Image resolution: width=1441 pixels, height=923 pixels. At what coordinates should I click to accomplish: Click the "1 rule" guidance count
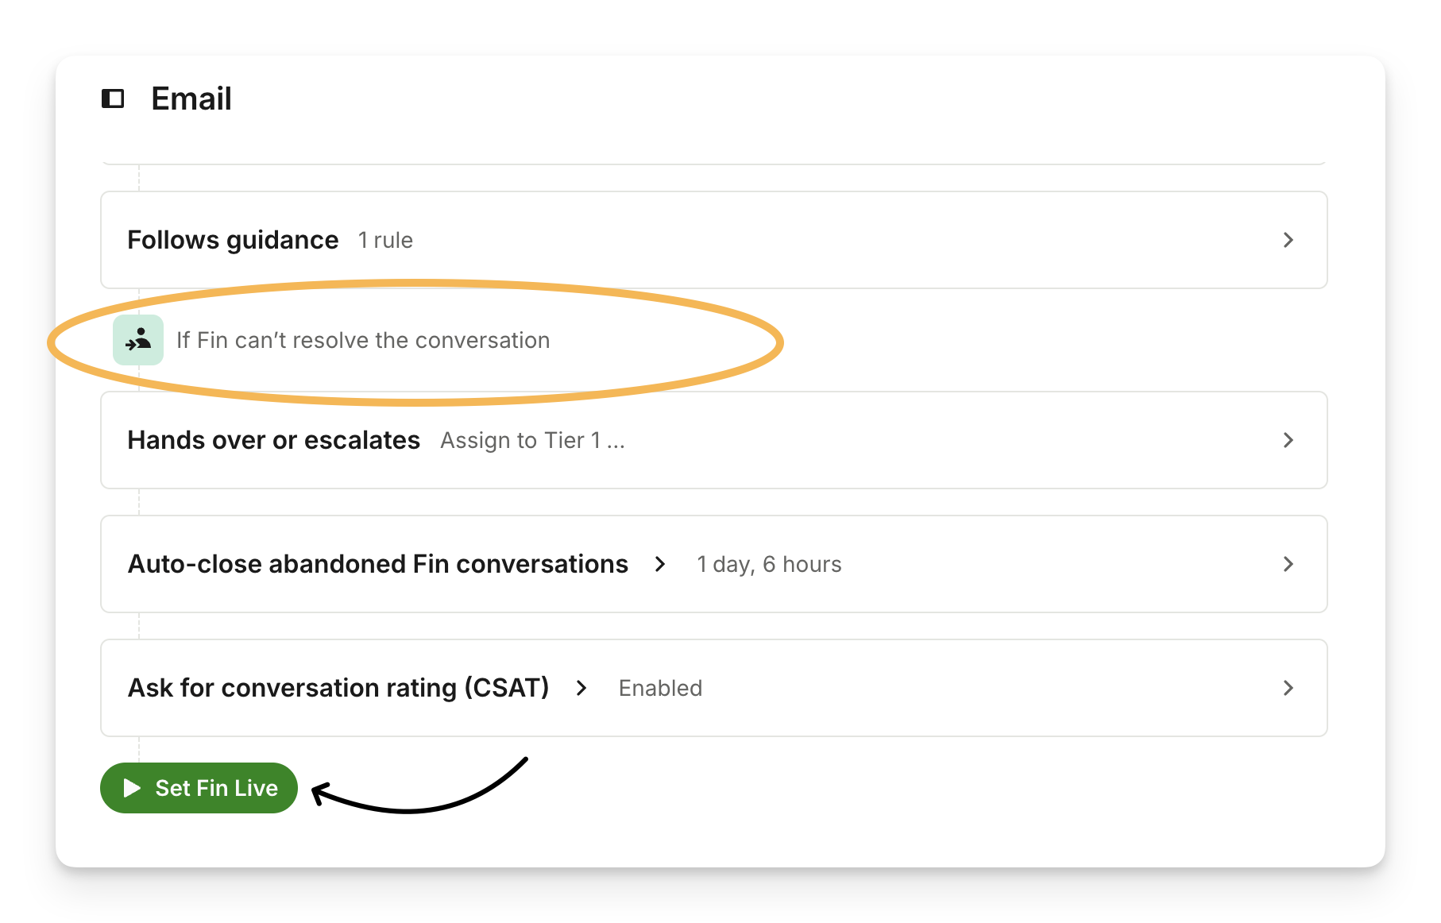point(385,240)
